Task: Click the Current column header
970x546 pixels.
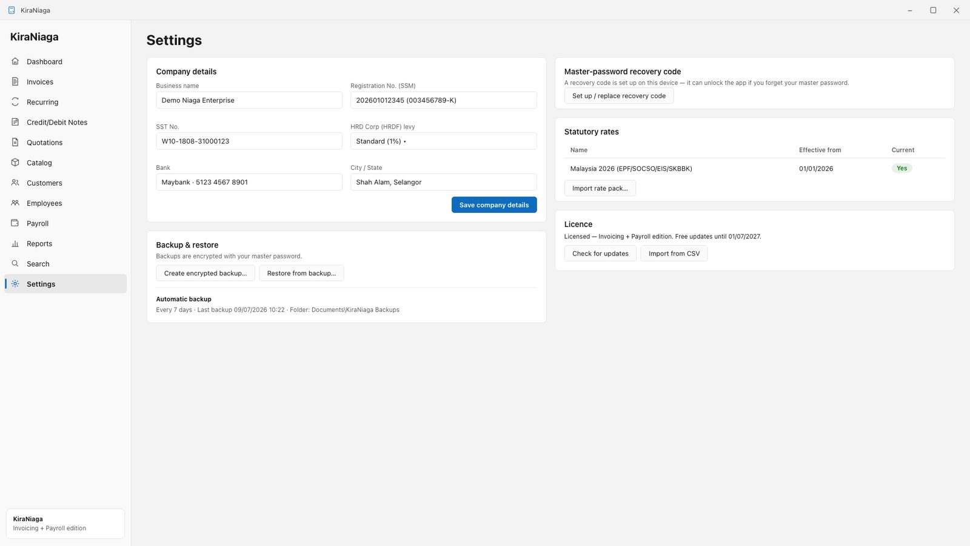Action: point(903,150)
